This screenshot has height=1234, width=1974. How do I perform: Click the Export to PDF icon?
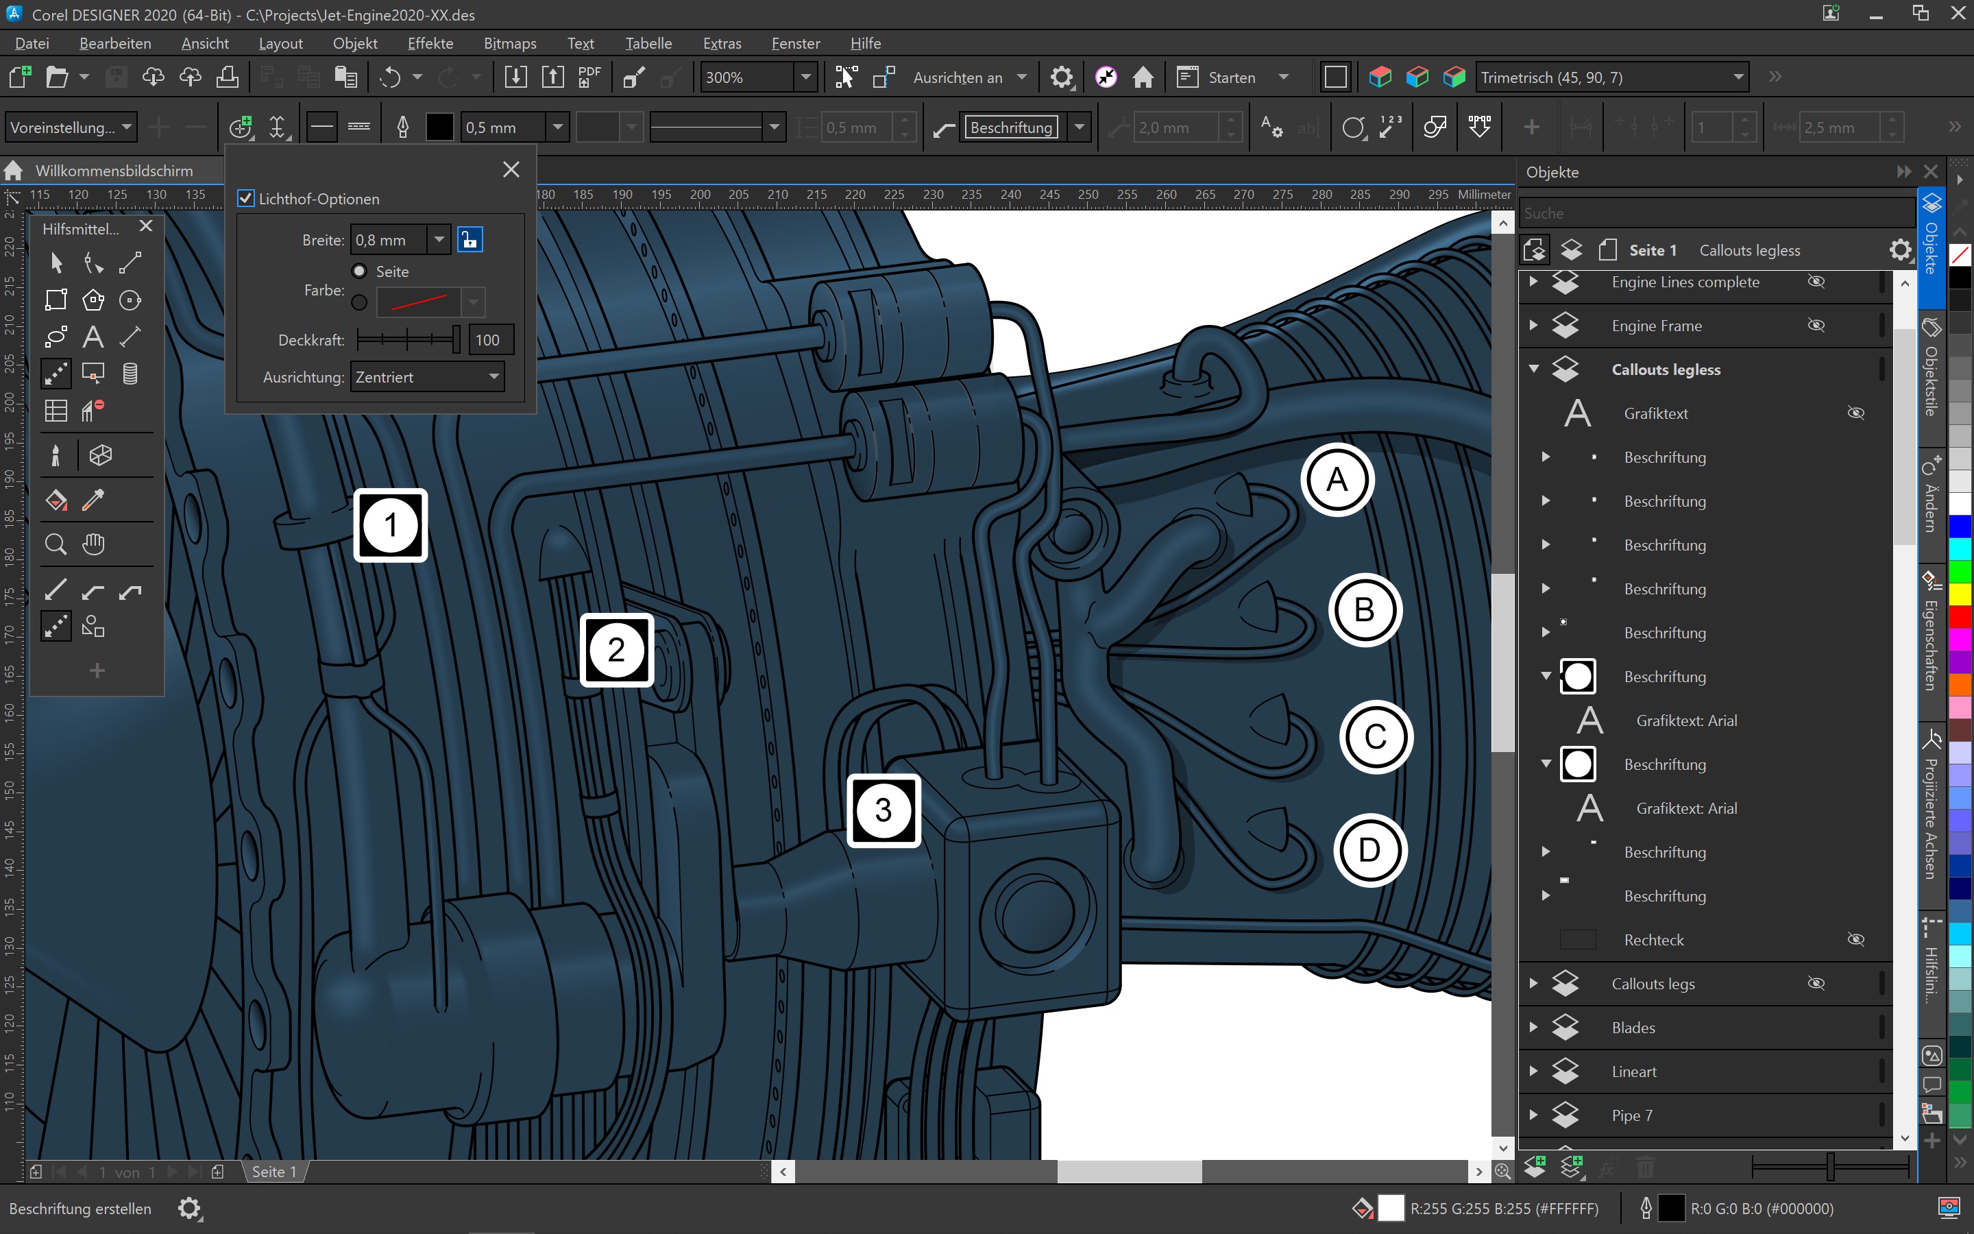tap(589, 77)
